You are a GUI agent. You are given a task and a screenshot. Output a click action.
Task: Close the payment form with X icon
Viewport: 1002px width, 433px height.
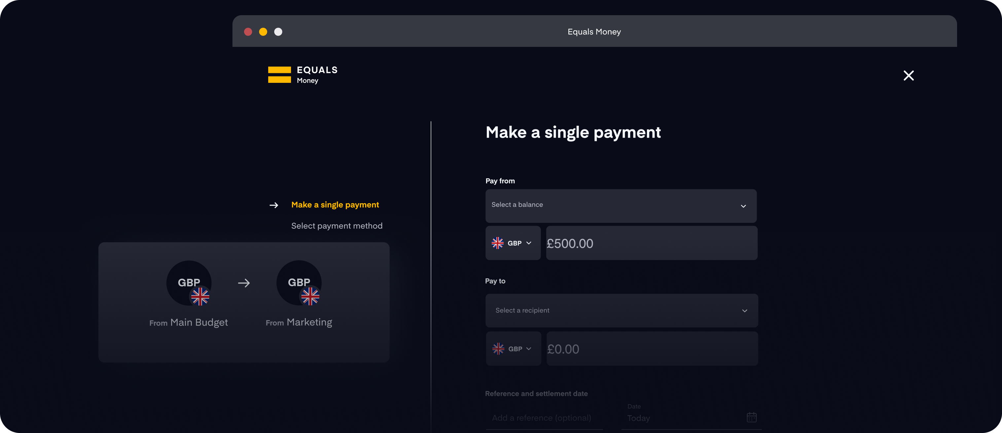point(908,75)
